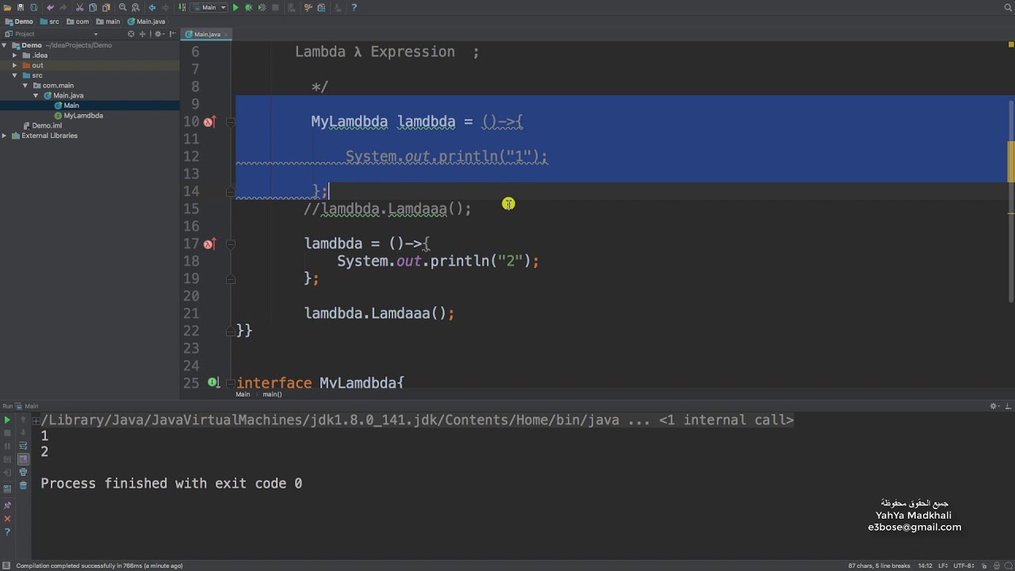
Task: Click Restore Layout icon in Run panel
Action: click(x=7, y=489)
